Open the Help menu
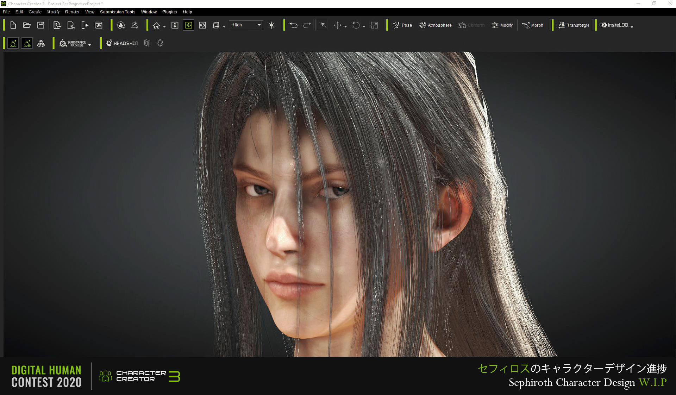 (187, 12)
